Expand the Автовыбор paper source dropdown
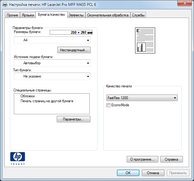 [x=52, y=63]
